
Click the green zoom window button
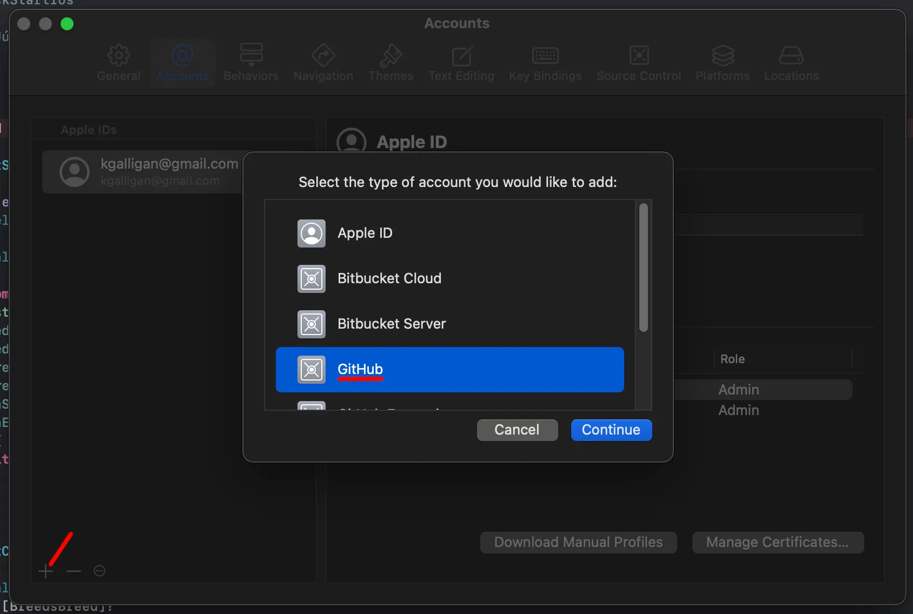point(67,24)
